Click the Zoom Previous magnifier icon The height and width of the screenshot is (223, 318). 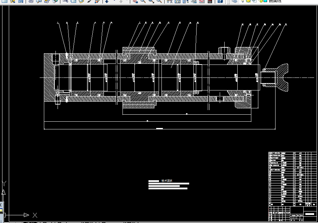pyautogui.click(x=159, y=1)
